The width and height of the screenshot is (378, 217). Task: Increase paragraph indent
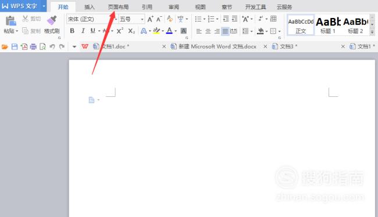(x=234, y=19)
